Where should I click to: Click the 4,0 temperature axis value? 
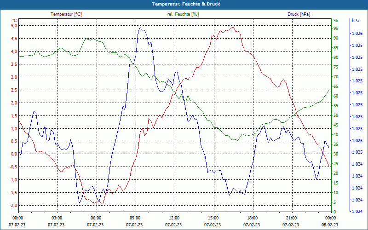pyautogui.click(x=14, y=52)
